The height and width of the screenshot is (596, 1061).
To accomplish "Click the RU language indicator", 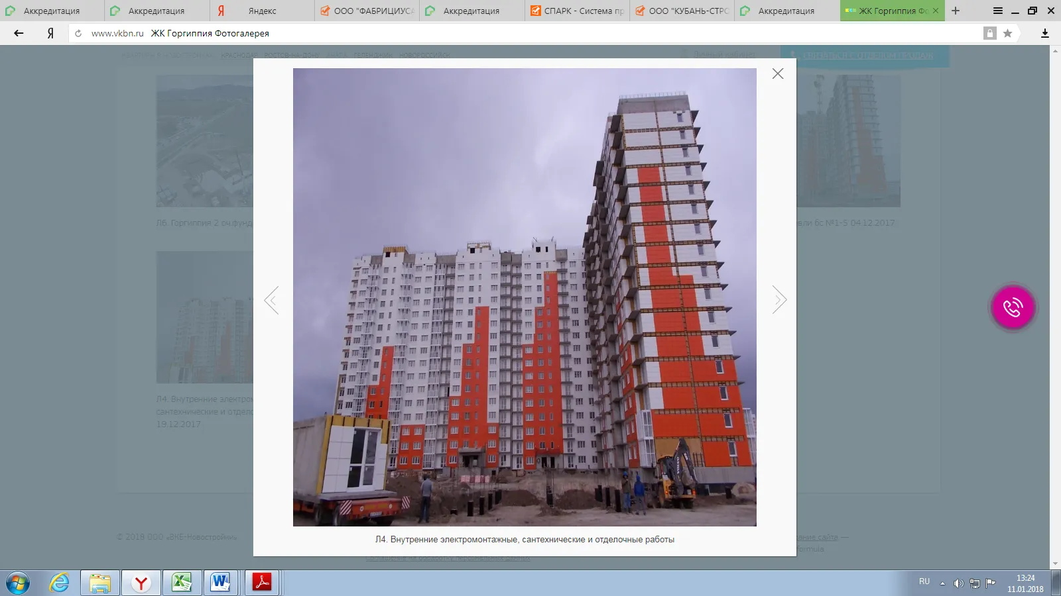I will [924, 581].
